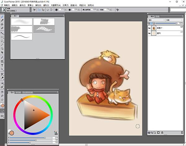Select the Brush tool in the toolbox
Viewport: 186px width, 146px height.
click(2, 17)
